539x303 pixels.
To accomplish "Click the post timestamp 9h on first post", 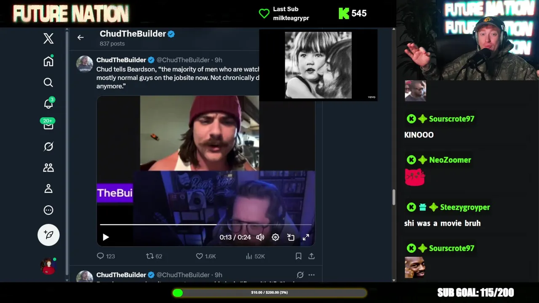I will click(x=218, y=60).
